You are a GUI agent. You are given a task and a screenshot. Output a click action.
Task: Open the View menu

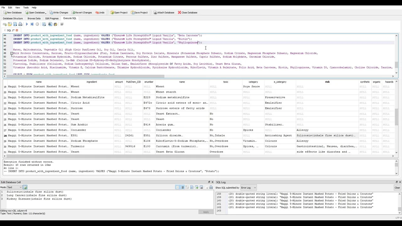pos(18,8)
